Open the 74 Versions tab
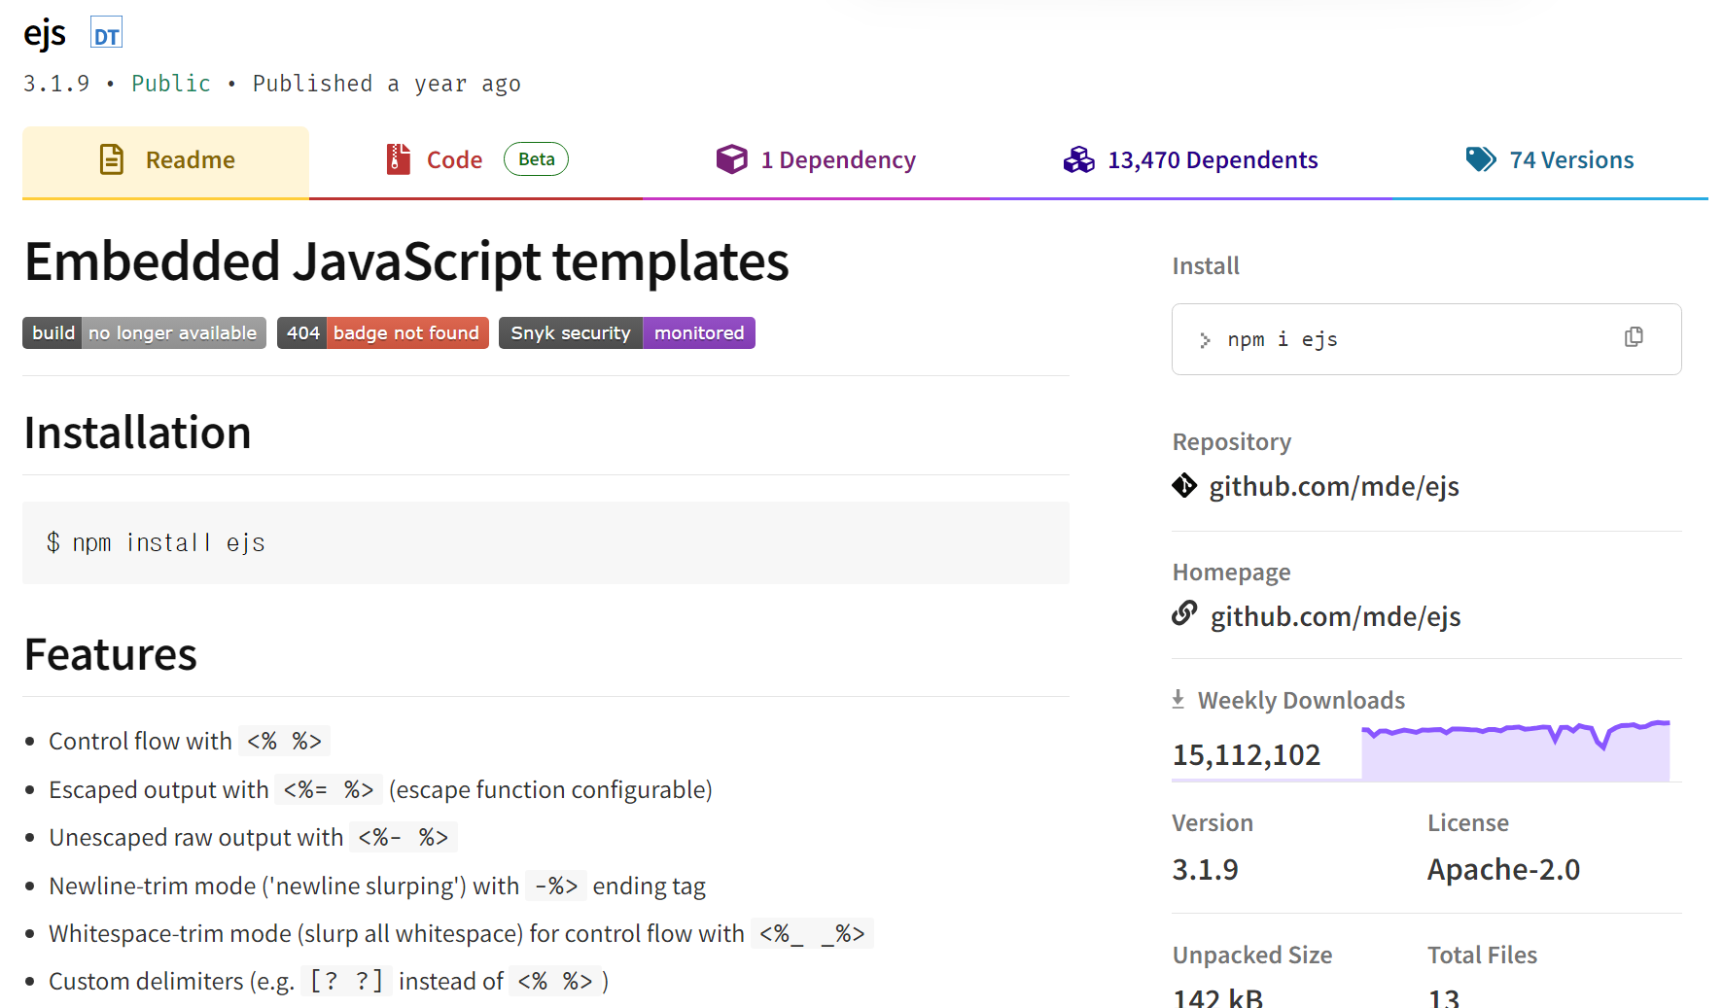Viewport: 1723px width, 1008px height. 1550,161
